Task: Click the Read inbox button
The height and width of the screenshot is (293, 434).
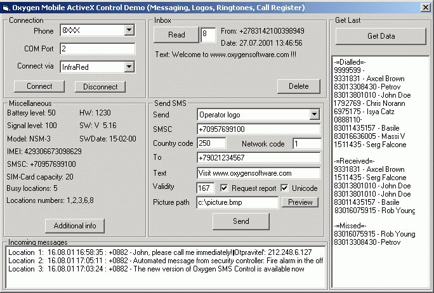Action: [x=176, y=35]
